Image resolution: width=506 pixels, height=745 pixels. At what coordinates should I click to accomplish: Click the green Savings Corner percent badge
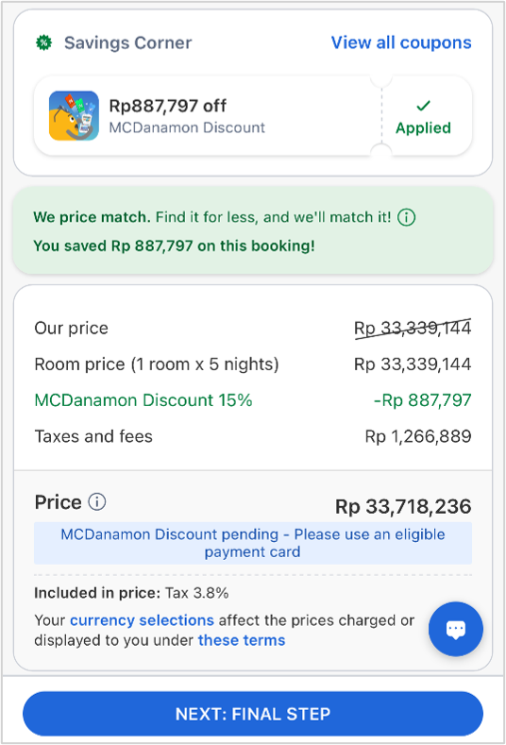click(43, 42)
